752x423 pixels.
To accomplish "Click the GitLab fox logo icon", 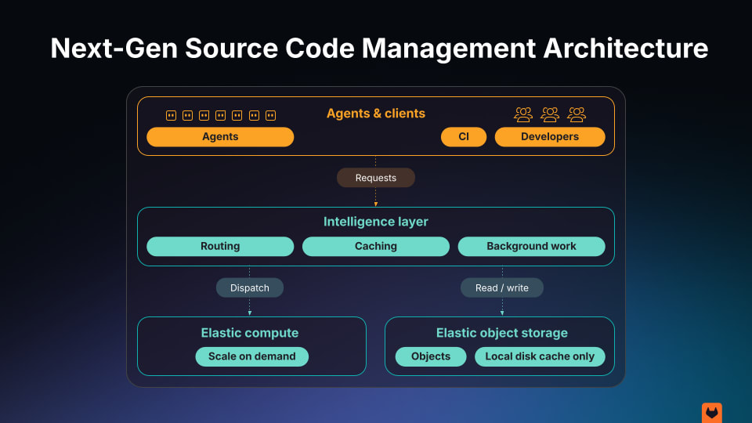I will 712,413.
